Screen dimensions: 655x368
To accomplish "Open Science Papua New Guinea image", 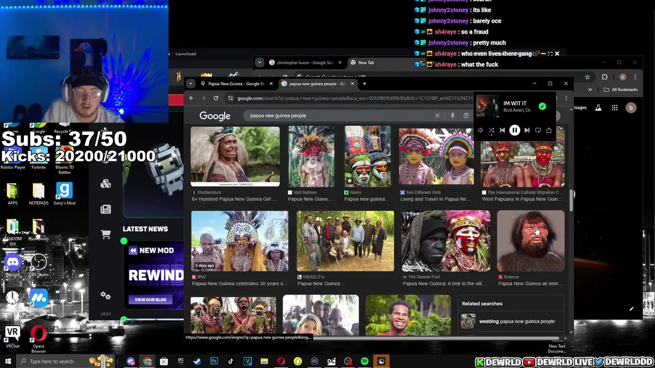I will pyautogui.click(x=531, y=241).
